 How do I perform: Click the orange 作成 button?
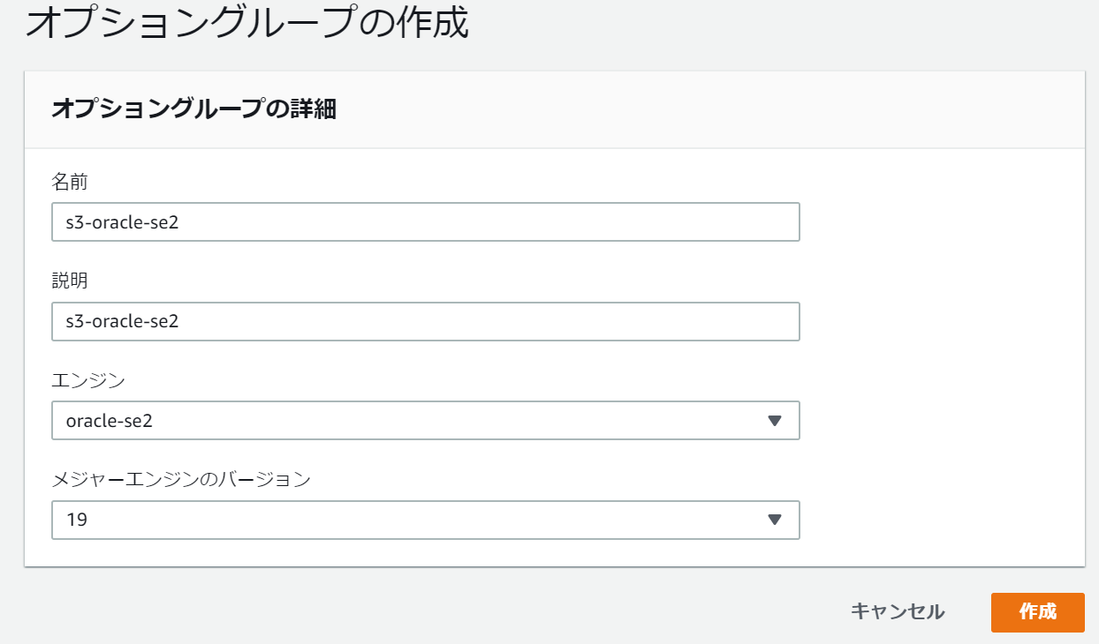[x=1038, y=612]
